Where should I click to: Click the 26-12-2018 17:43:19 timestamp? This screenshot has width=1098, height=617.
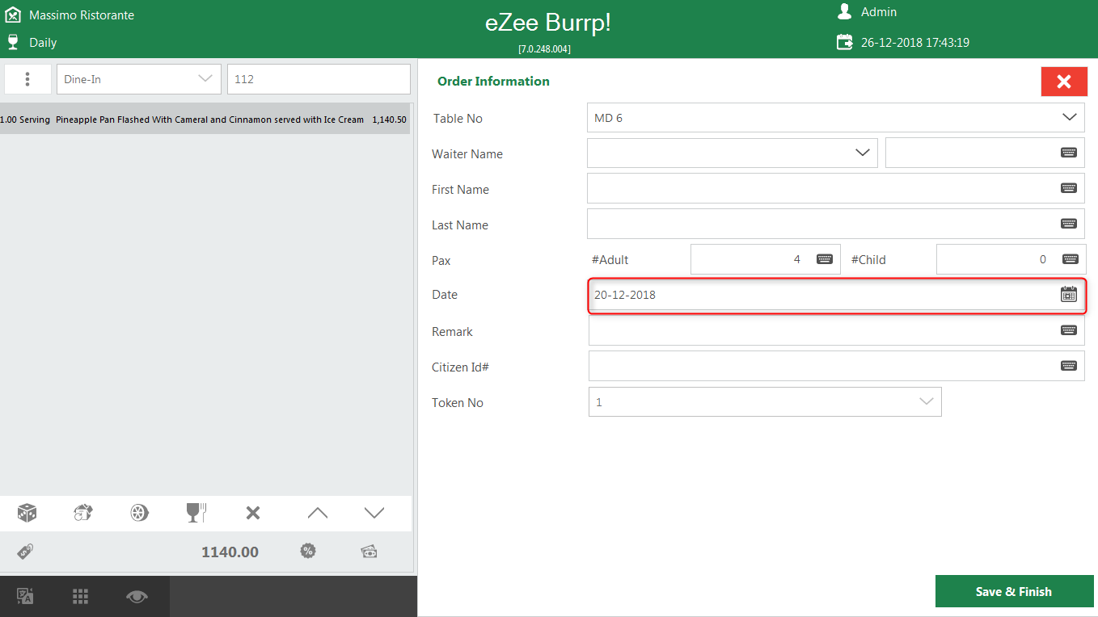pos(914,43)
